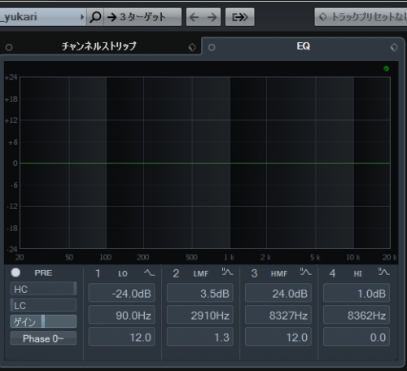Click band 4 gain field 1.0dB

tap(357, 293)
